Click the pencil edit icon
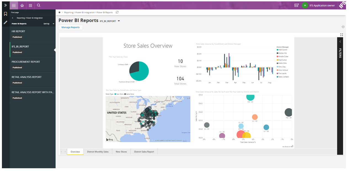Image resolution: width=349 pixels, height=171 pixels. click(x=5, y=22)
